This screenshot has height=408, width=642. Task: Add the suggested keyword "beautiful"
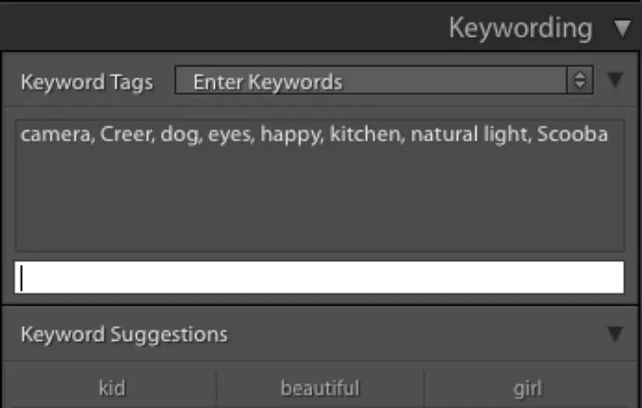point(319,388)
